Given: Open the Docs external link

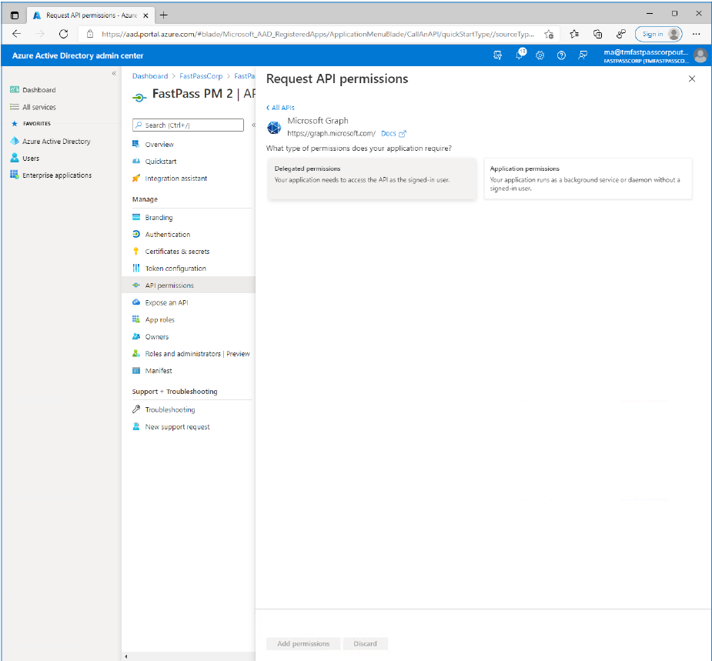Looking at the screenshot, I should 393,134.
